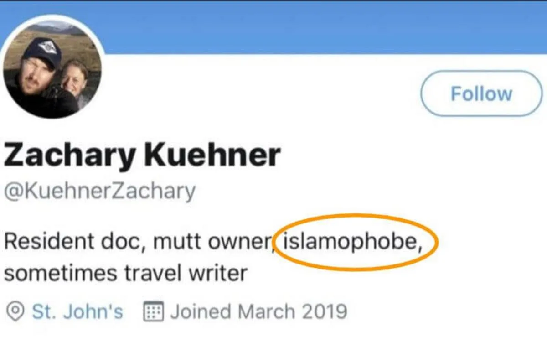Image resolution: width=547 pixels, height=342 pixels.
Task: Click the circled word islamophobe
Action: [x=350, y=242]
